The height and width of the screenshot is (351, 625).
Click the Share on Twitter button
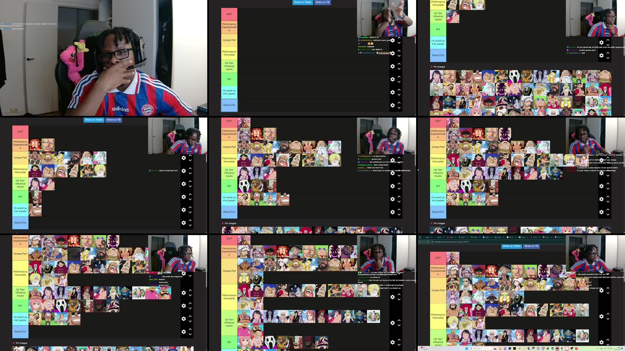[x=512, y=246]
